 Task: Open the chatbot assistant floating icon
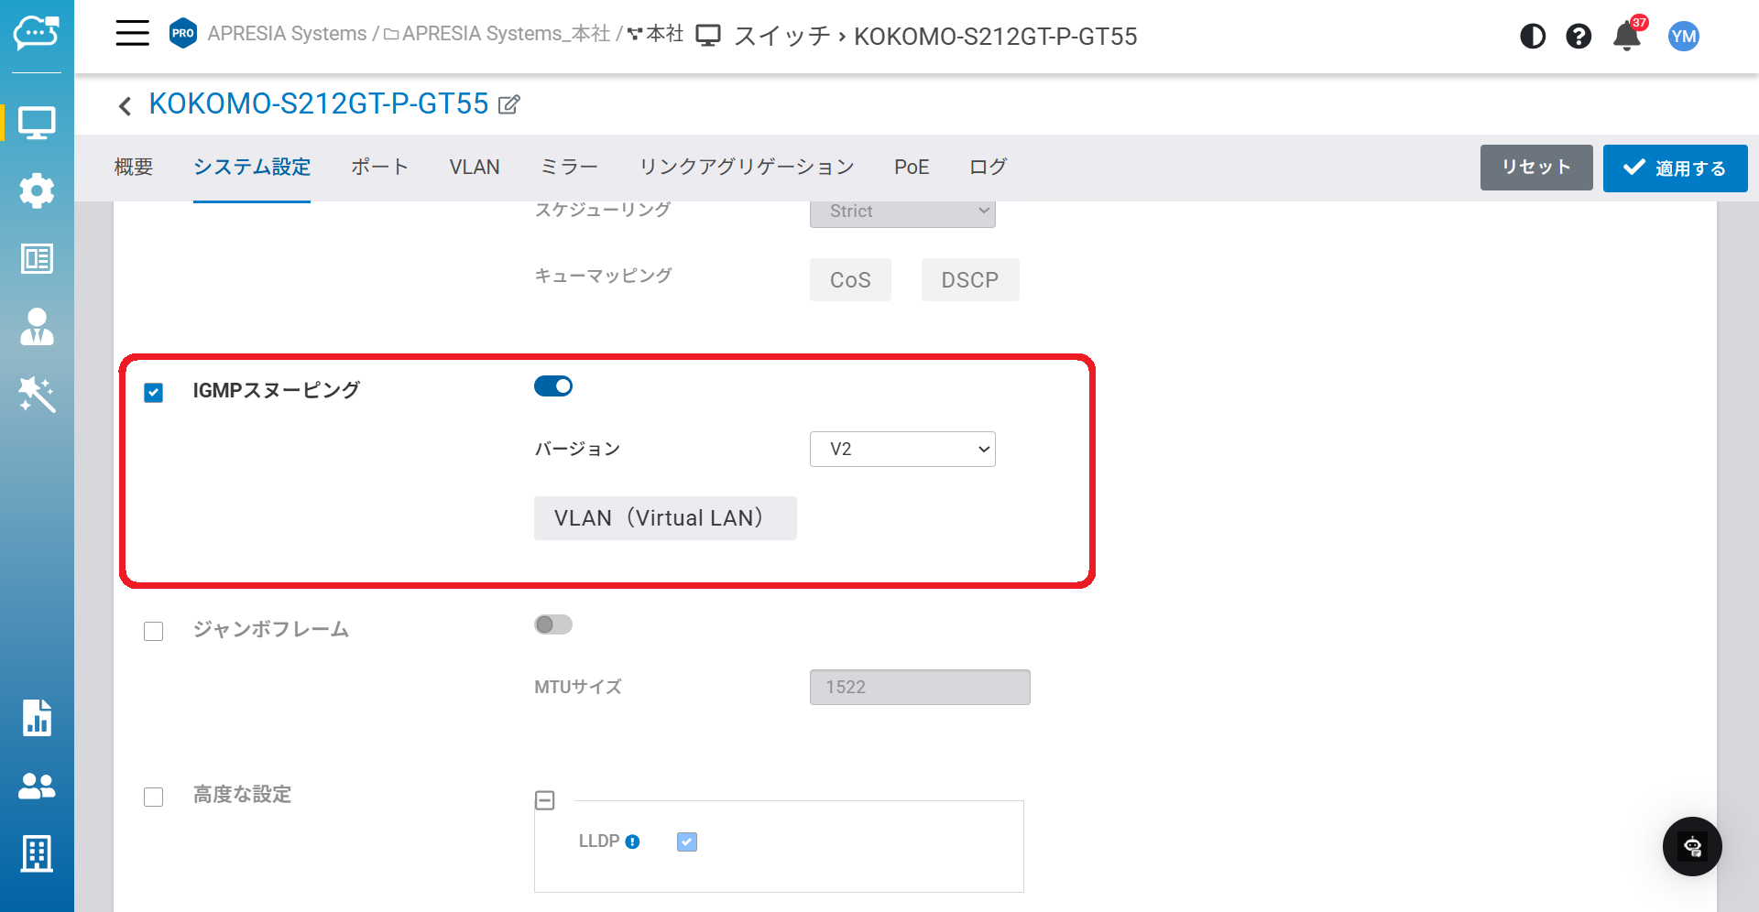pos(1691,846)
